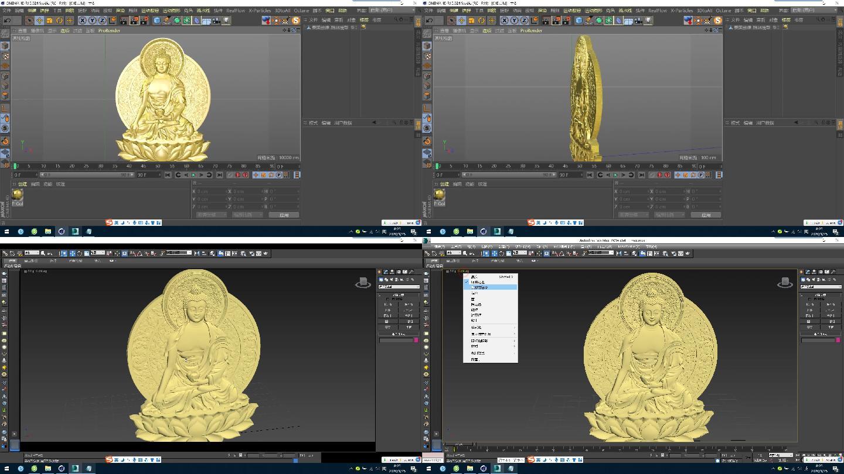The height and width of the screenshot is (474, 844).
Task: Open object coordinate mode dropdown in top-left Cinema 4D
Action: 211,215
